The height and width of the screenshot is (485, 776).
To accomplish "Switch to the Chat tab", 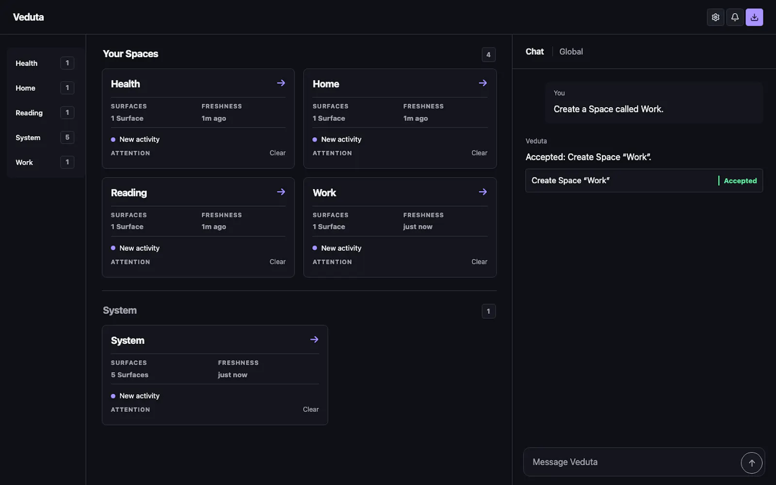I will click(534, 51).
